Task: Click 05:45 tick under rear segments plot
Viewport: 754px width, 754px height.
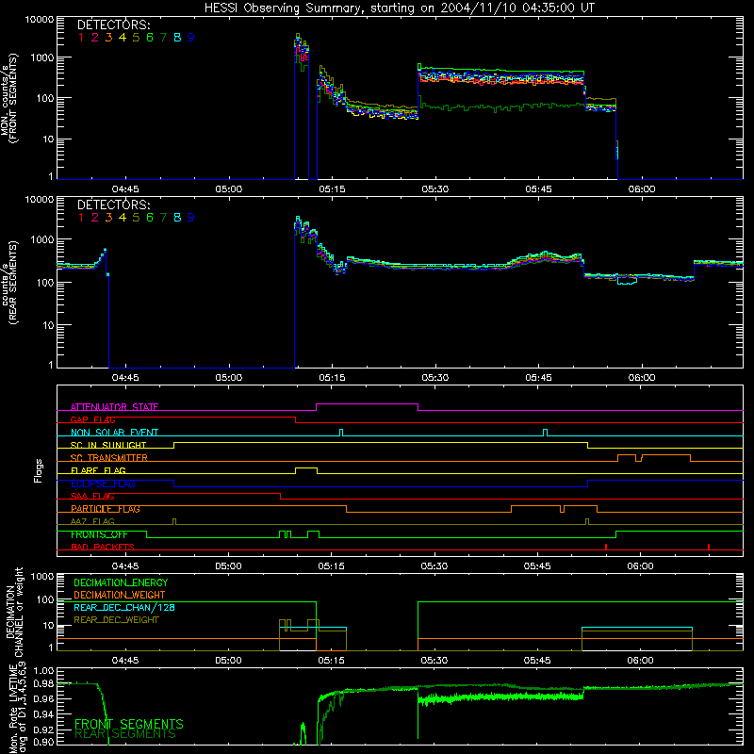Action: 538,378
